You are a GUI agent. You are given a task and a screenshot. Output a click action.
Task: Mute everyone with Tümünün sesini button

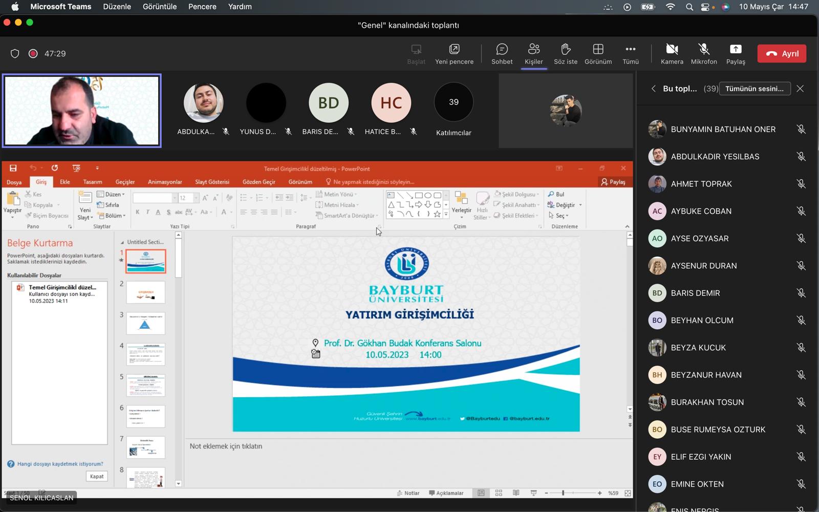[x=755, y=89]
